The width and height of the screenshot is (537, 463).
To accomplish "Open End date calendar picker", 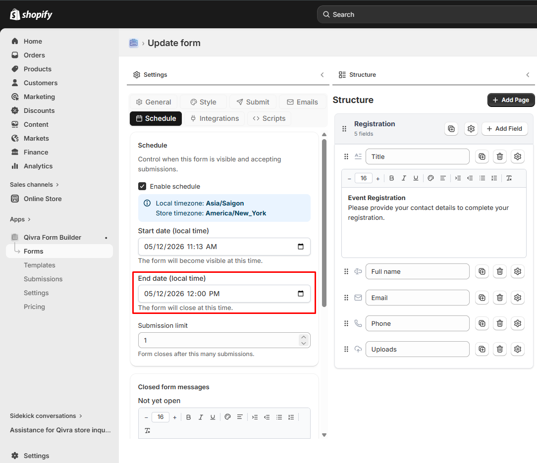I will point(301,294).
